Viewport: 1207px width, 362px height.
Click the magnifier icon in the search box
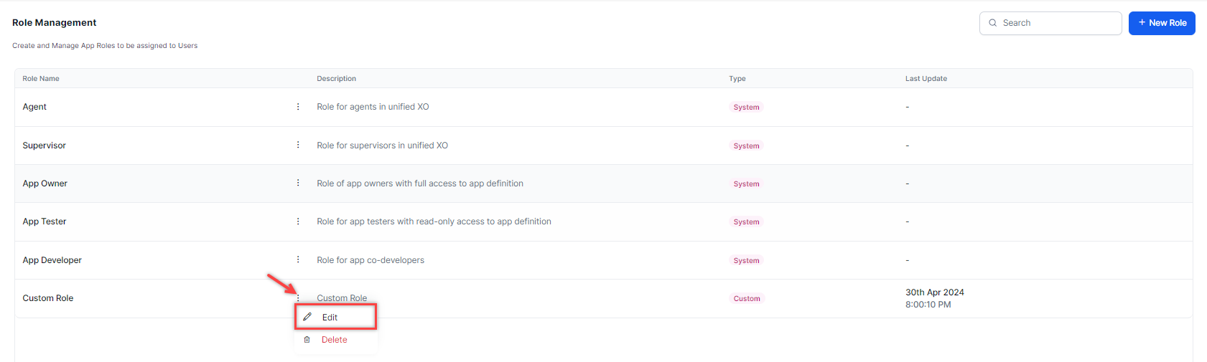click(x=993, y=23)
